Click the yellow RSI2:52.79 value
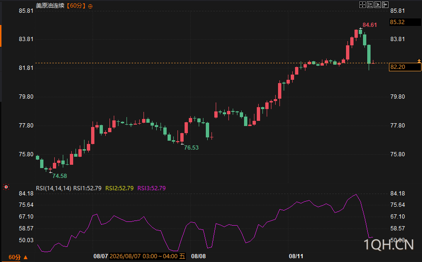 (x=119, y=188)
